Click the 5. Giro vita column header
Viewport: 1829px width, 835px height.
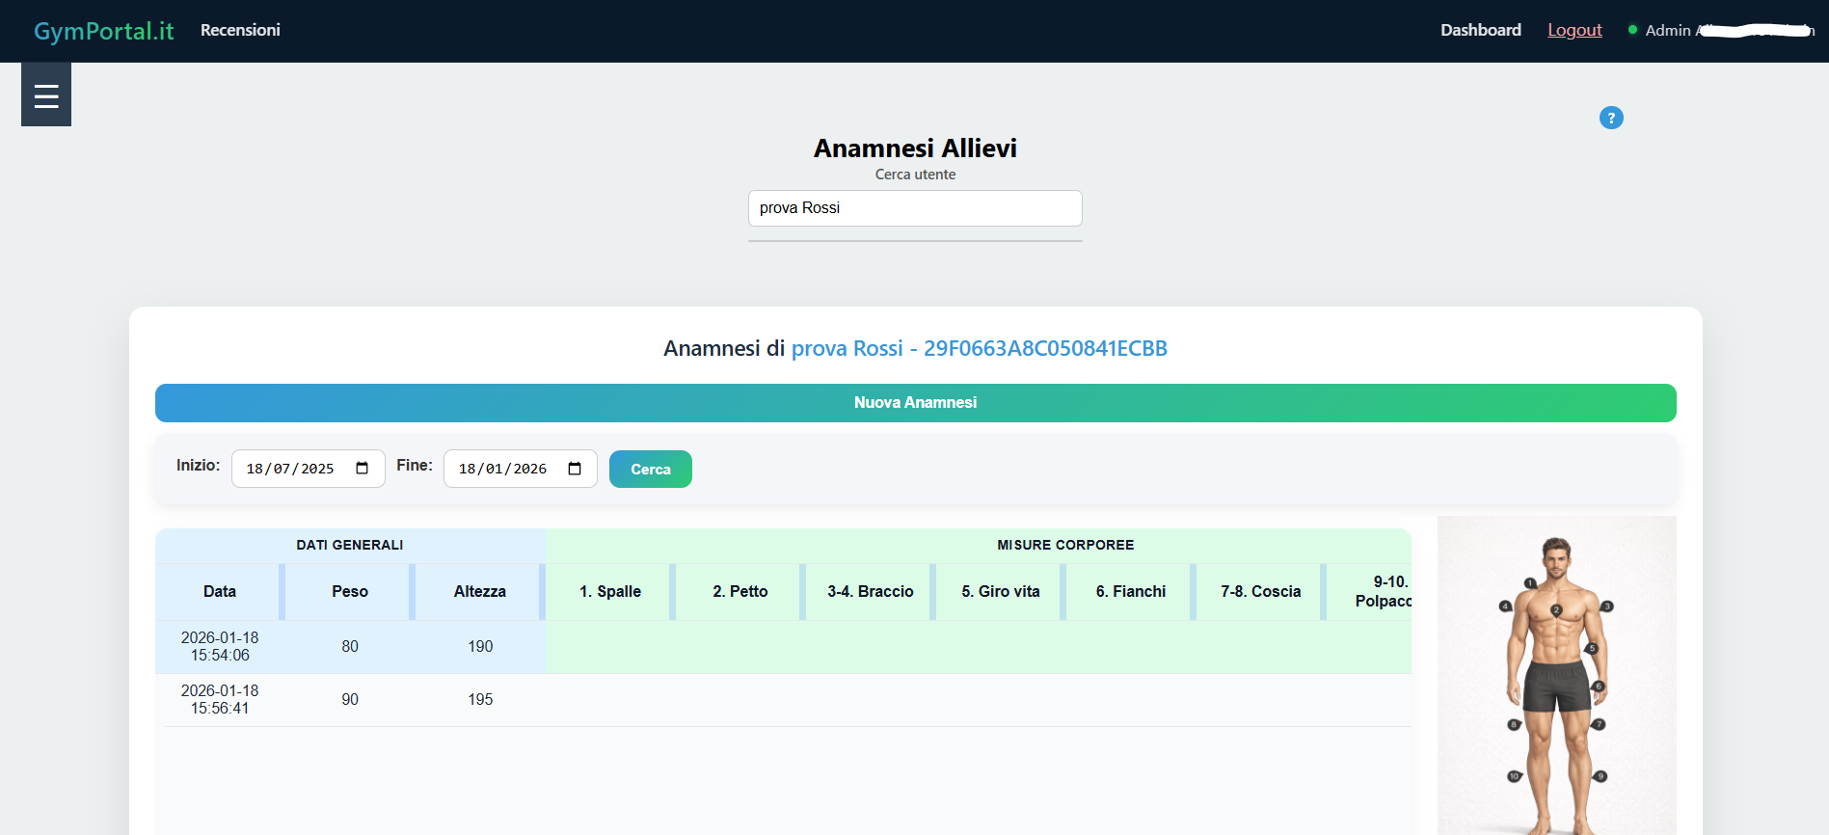[1000, 591]
